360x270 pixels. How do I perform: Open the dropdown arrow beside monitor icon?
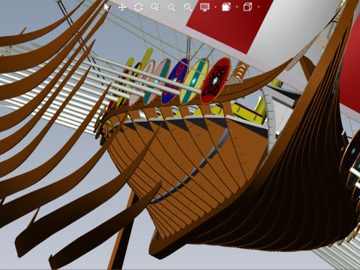(x=215, y=7)
